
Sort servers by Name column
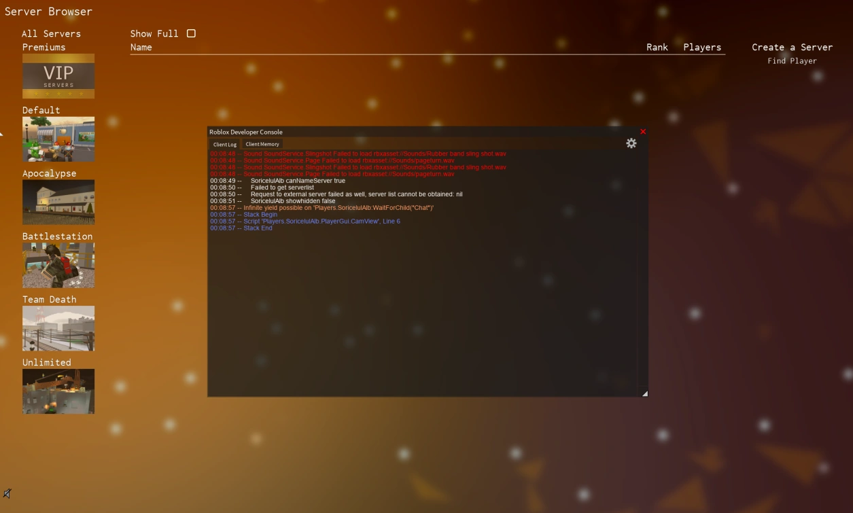pos(141,47)
